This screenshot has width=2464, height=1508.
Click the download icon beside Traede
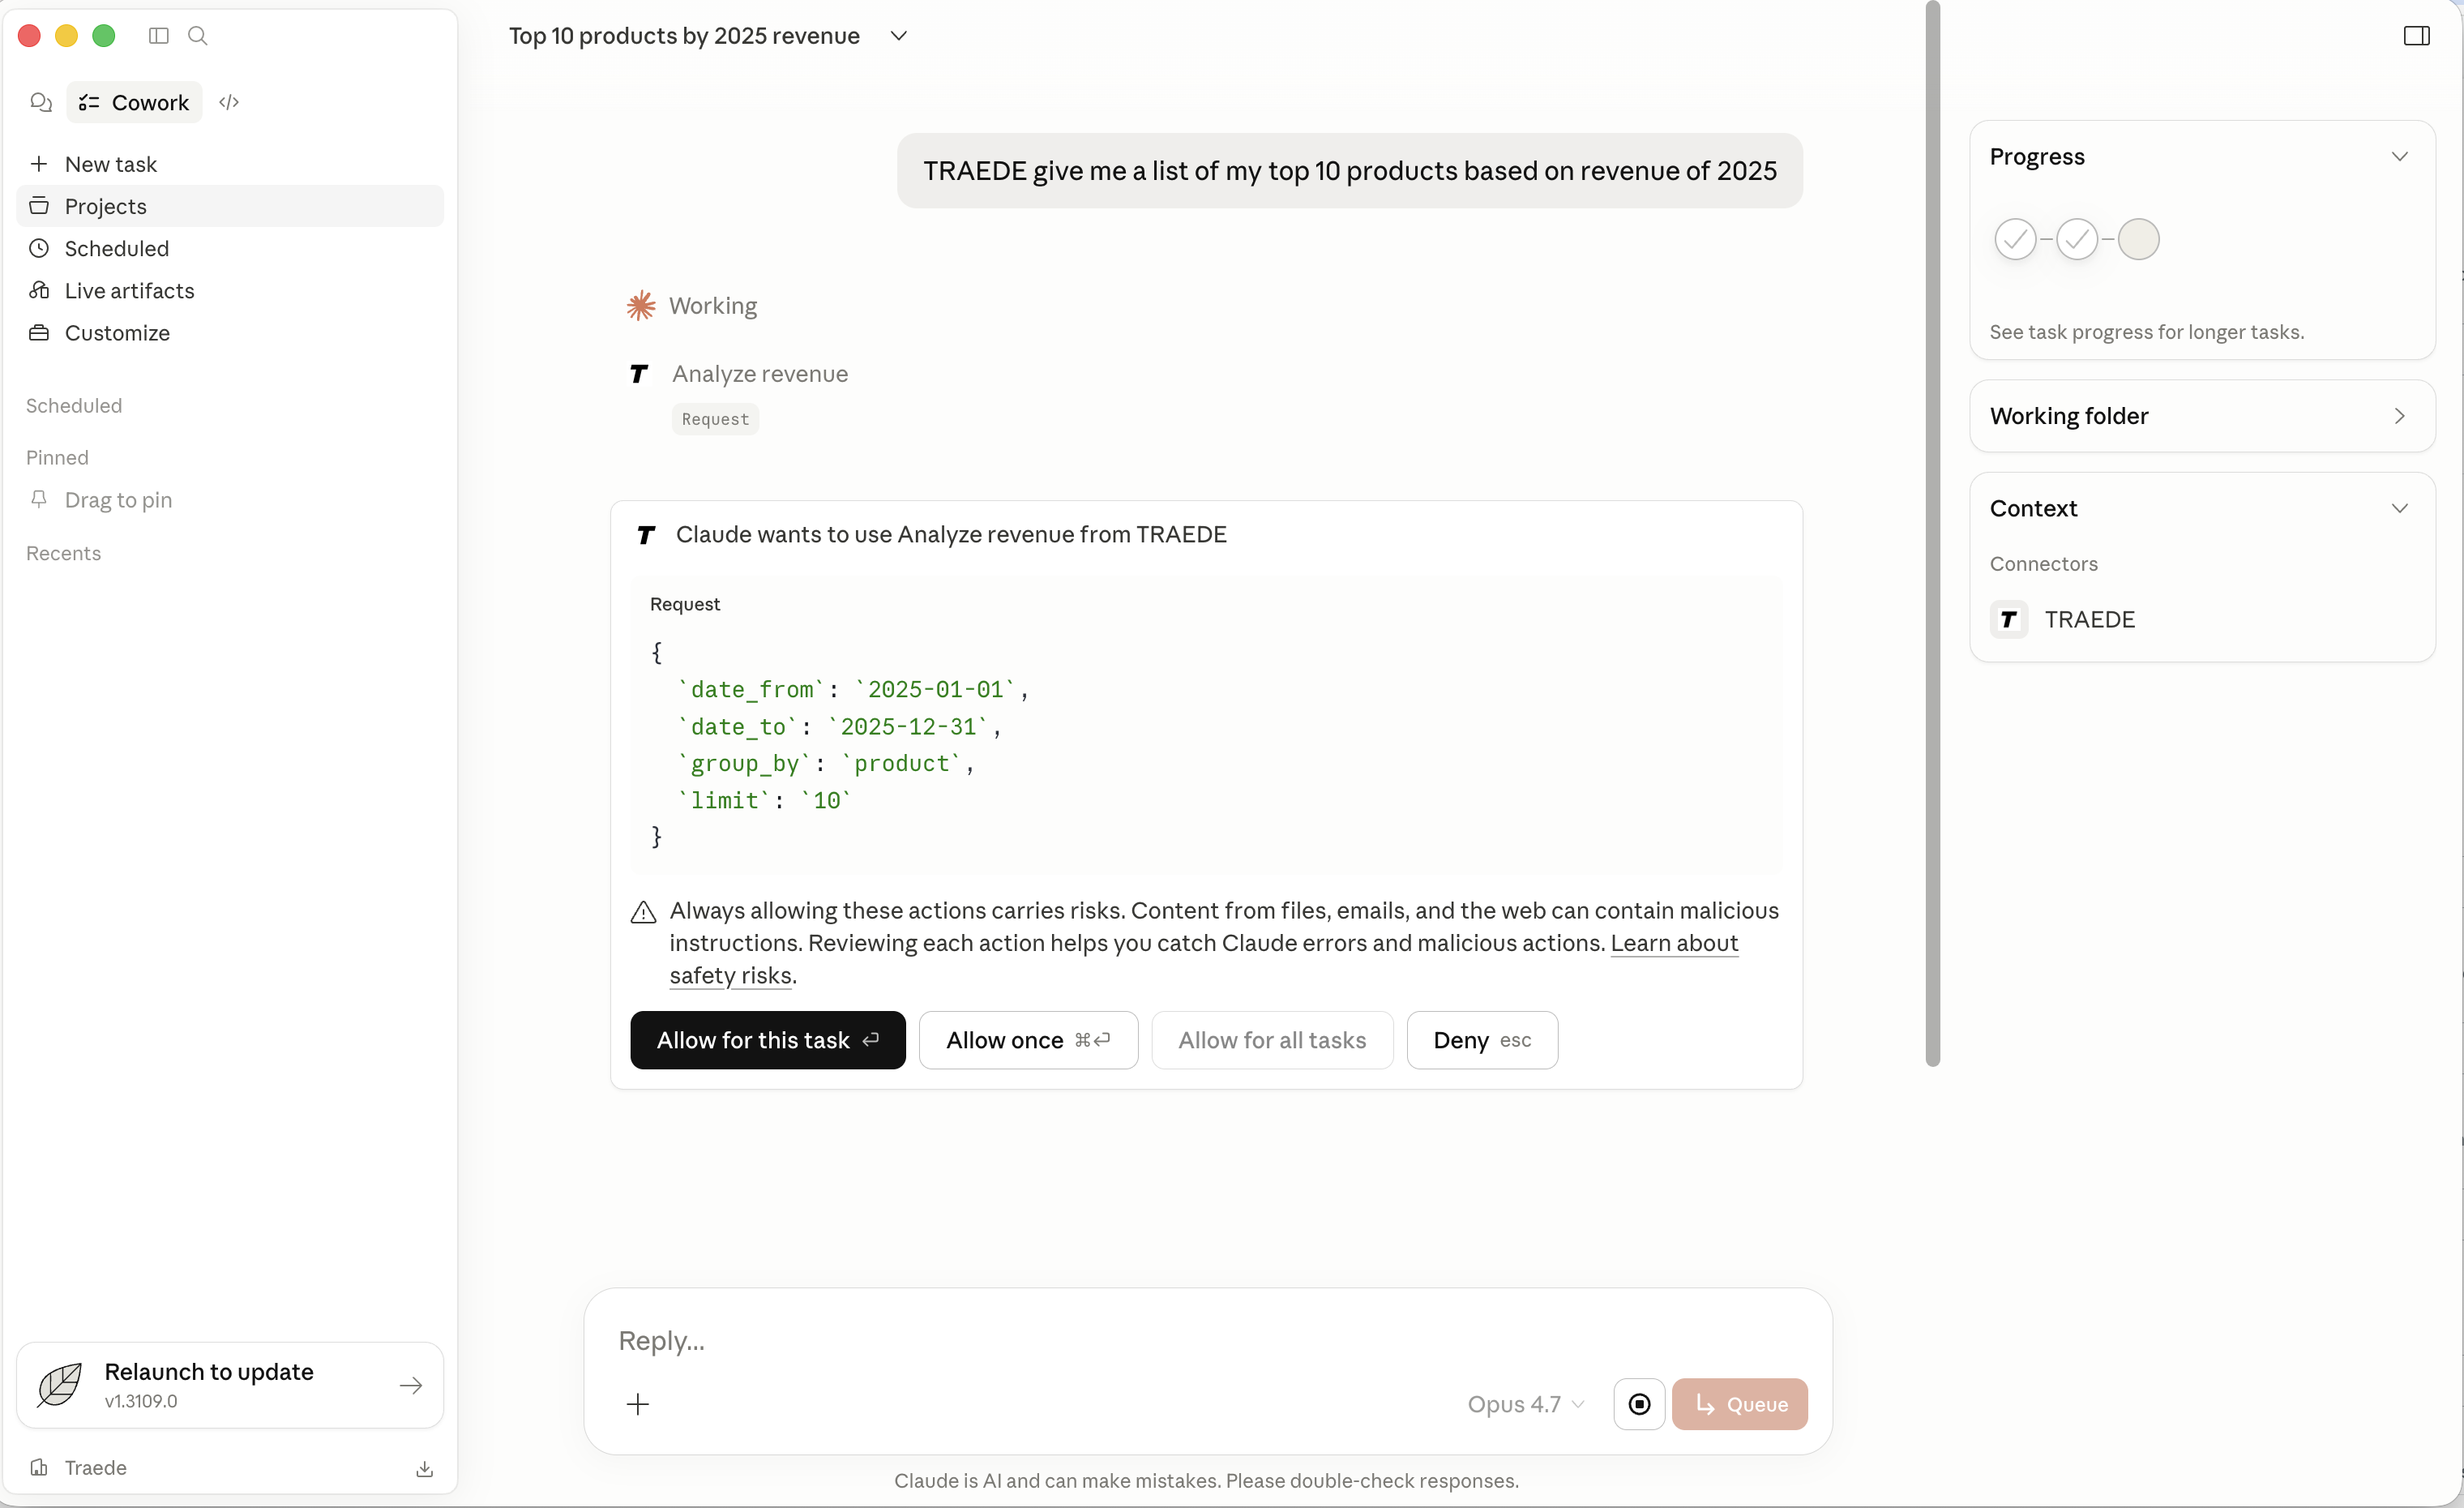(424, 1468)
